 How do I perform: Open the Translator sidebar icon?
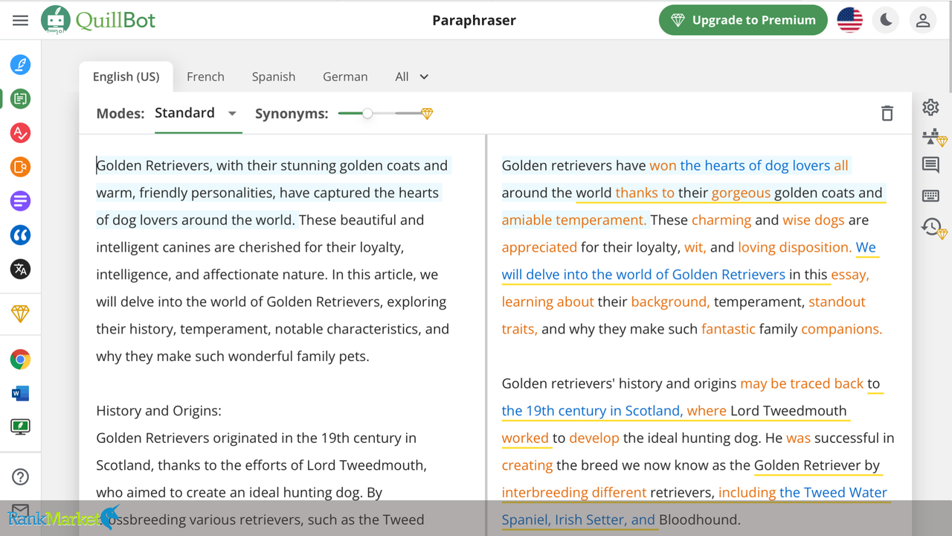pyautogui.click(x=20, y=269)
